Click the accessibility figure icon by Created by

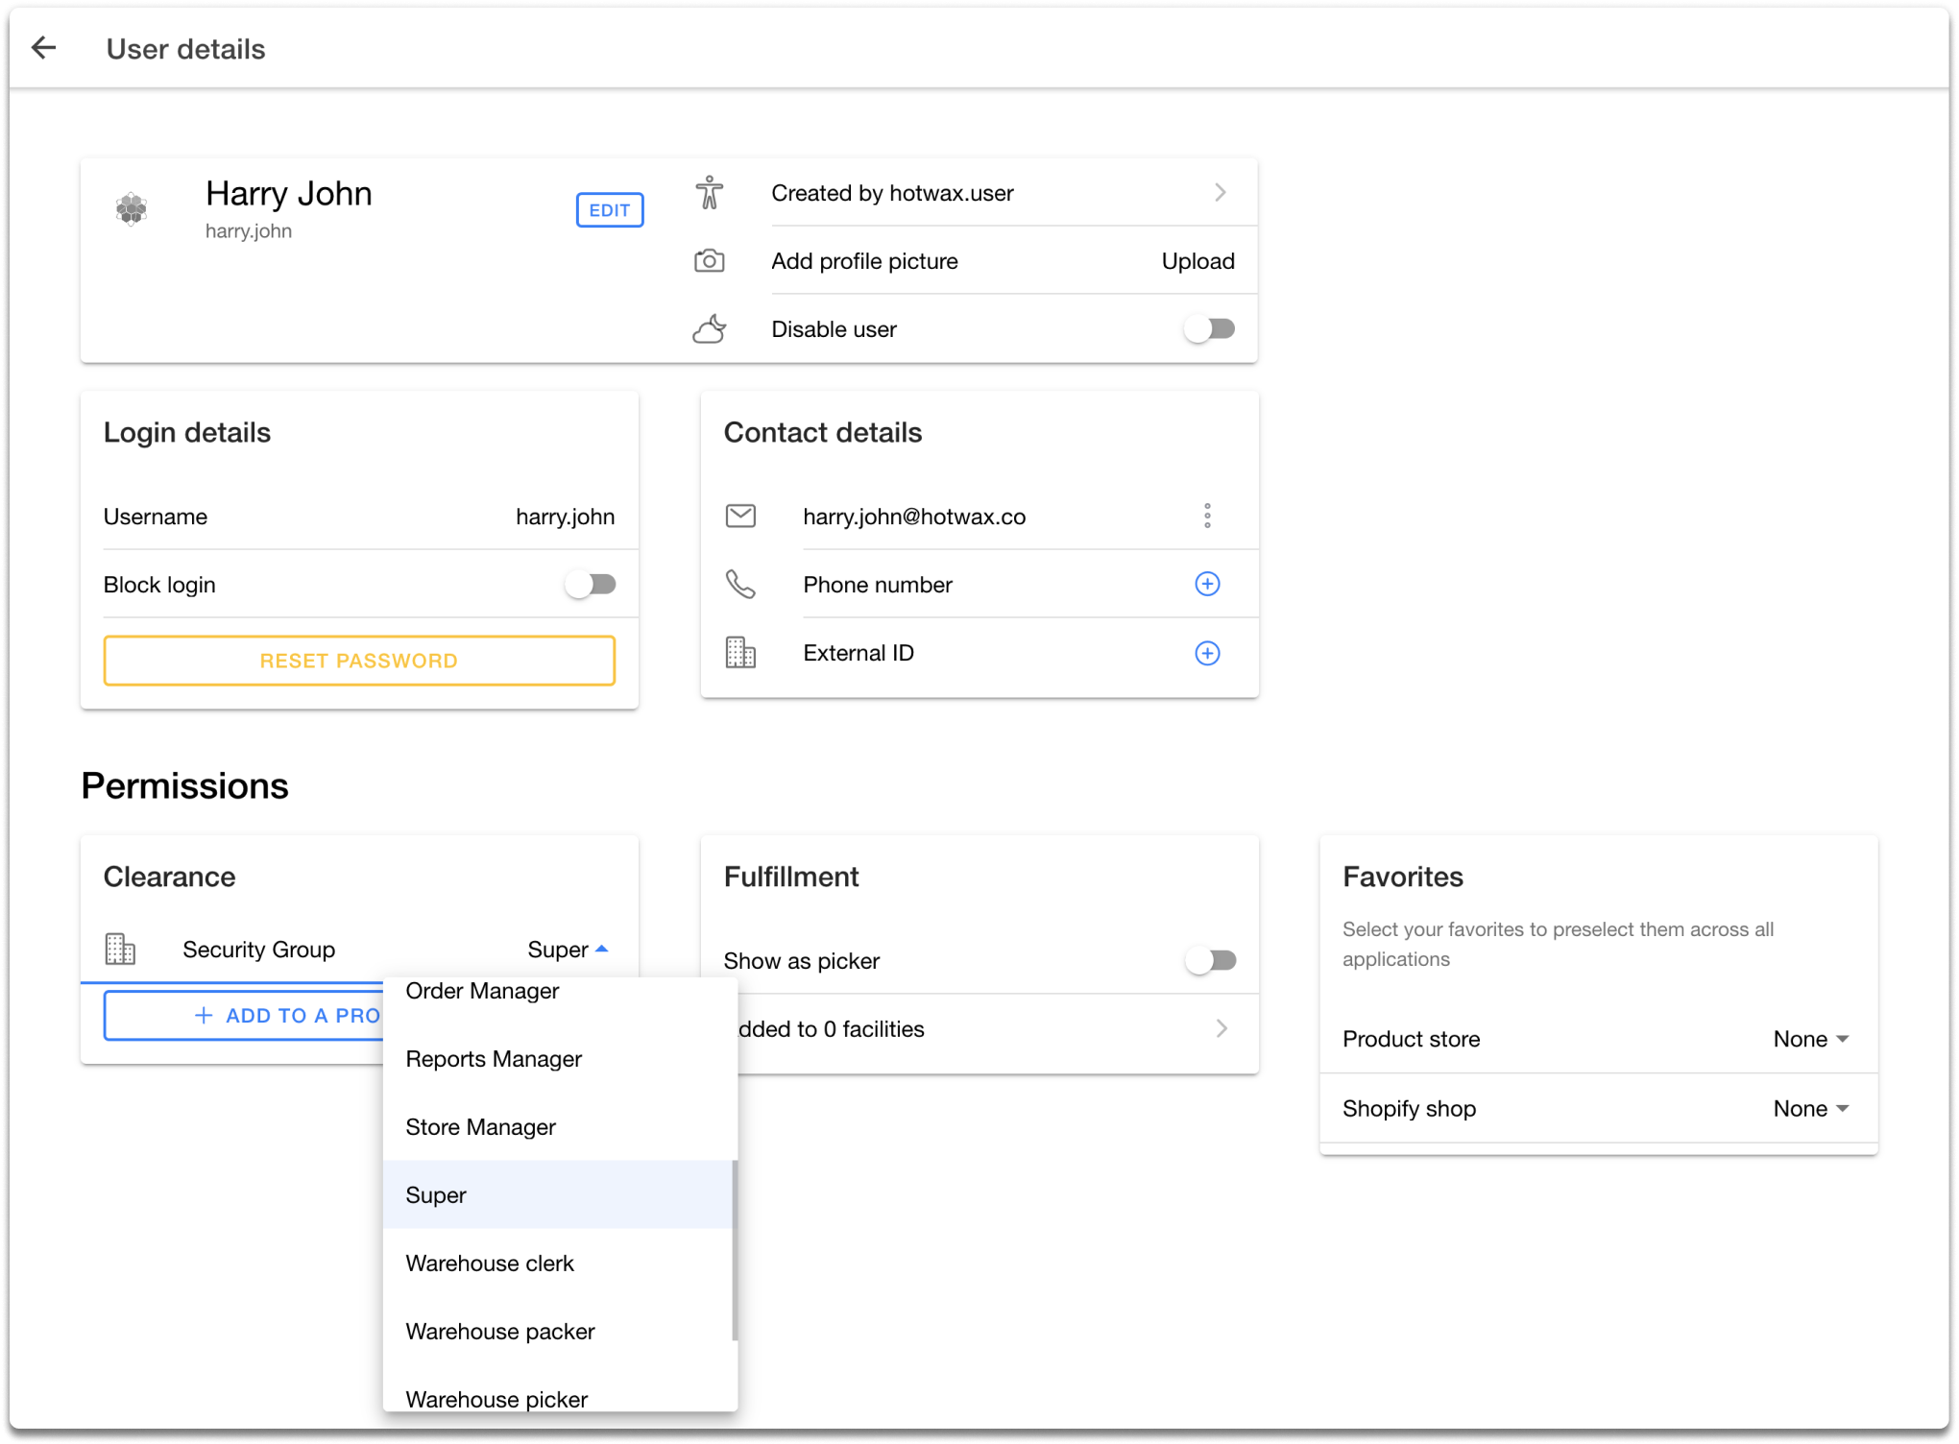click(709, 193)
